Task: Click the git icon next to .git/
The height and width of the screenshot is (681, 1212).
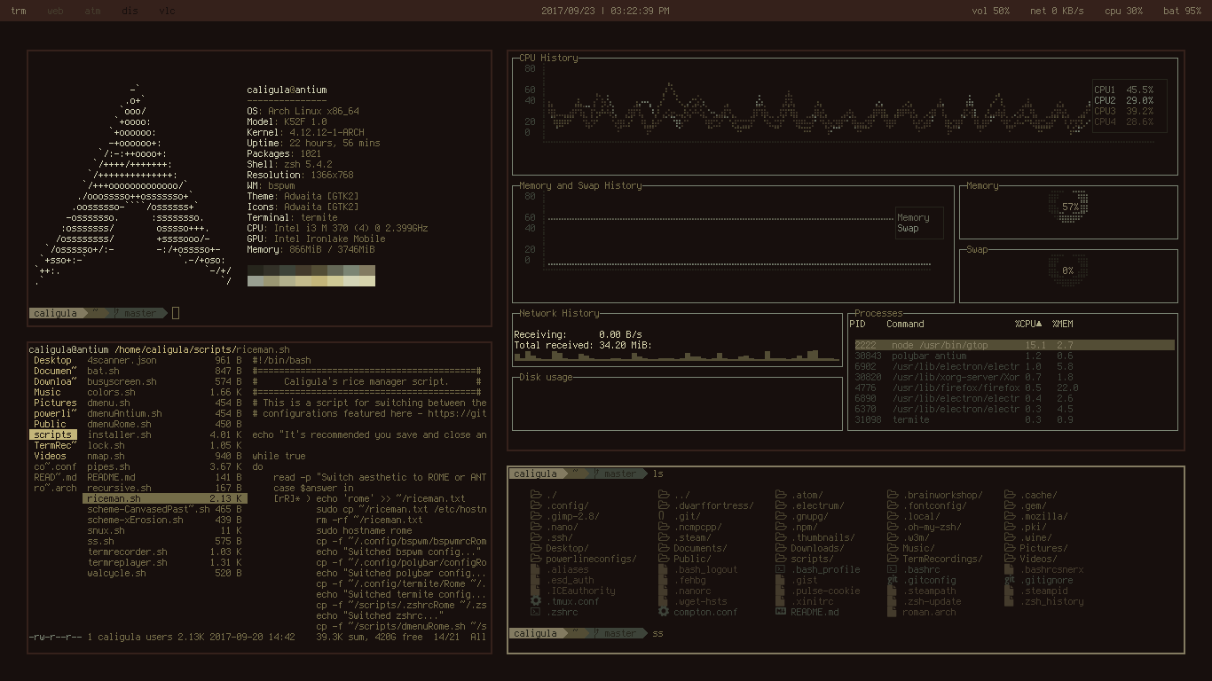Action: pyautogui.click(x=662, y=516)
